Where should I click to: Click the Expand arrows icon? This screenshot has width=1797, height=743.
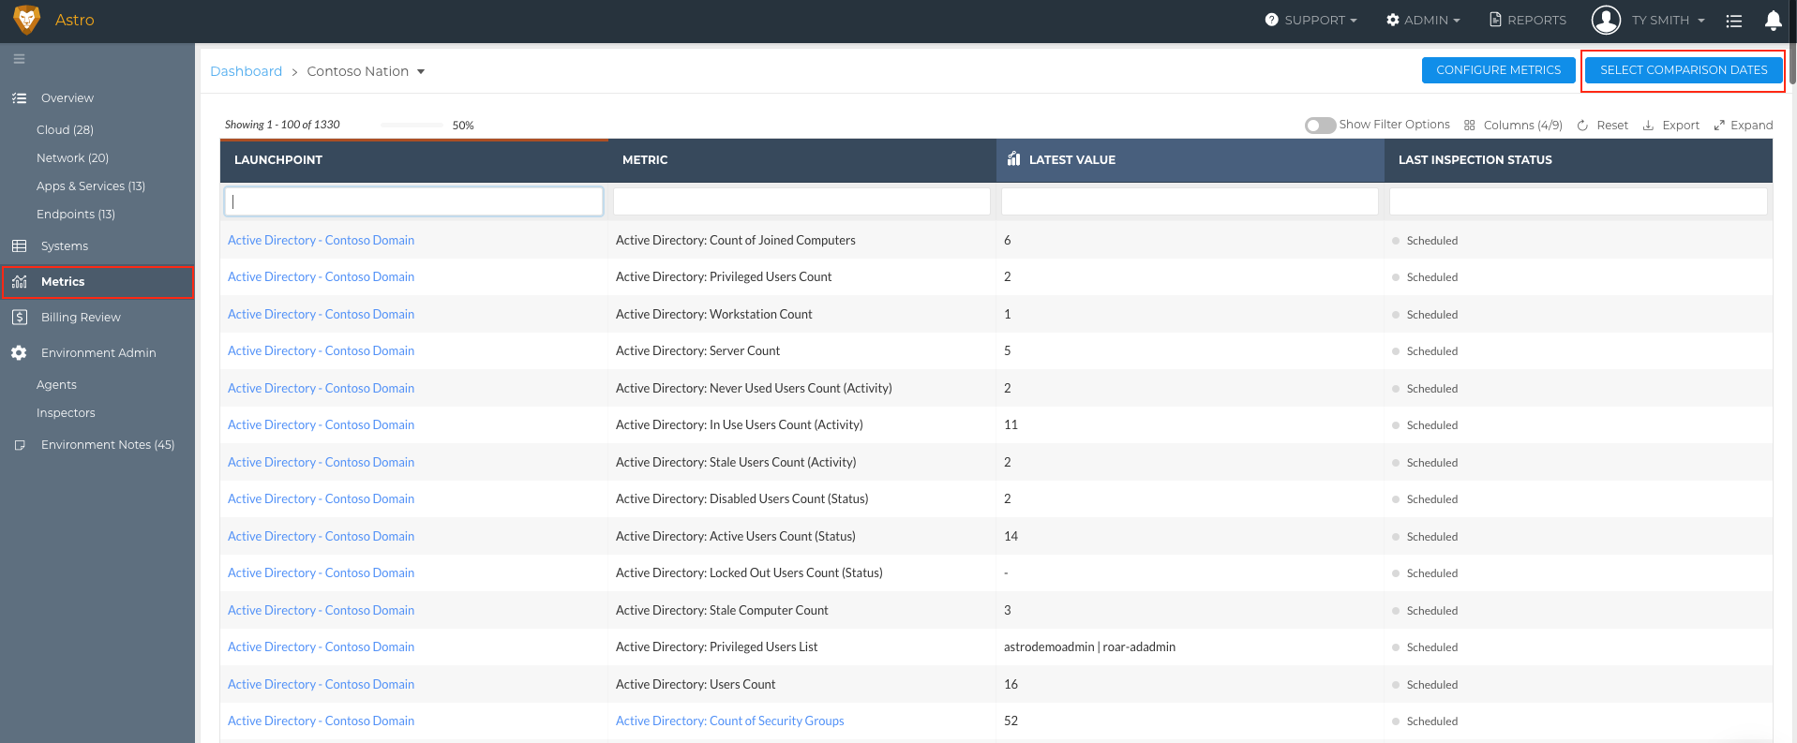1719,126
